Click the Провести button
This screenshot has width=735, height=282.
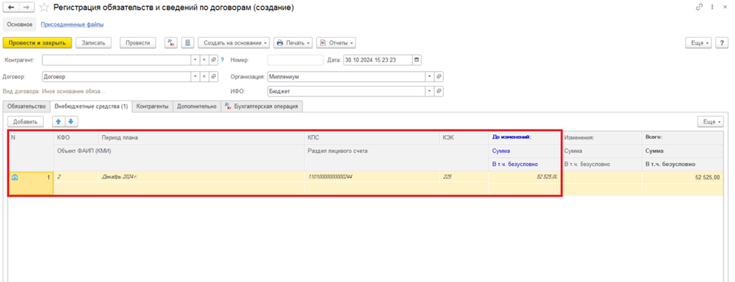(138, 43)
